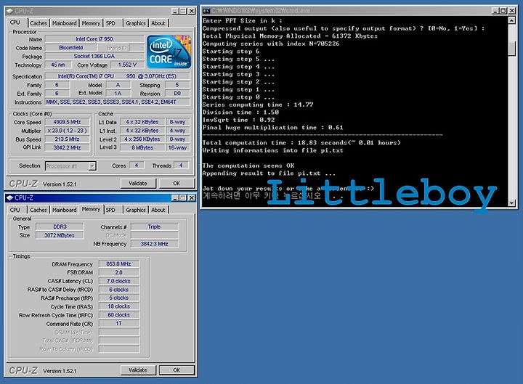
Task: Click RAS# to CAS# Delay value 6 clocks
Action: click(x=119, y=290)
